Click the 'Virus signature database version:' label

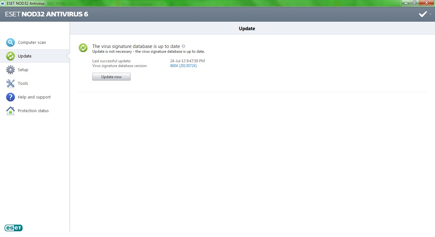(120, 66)
